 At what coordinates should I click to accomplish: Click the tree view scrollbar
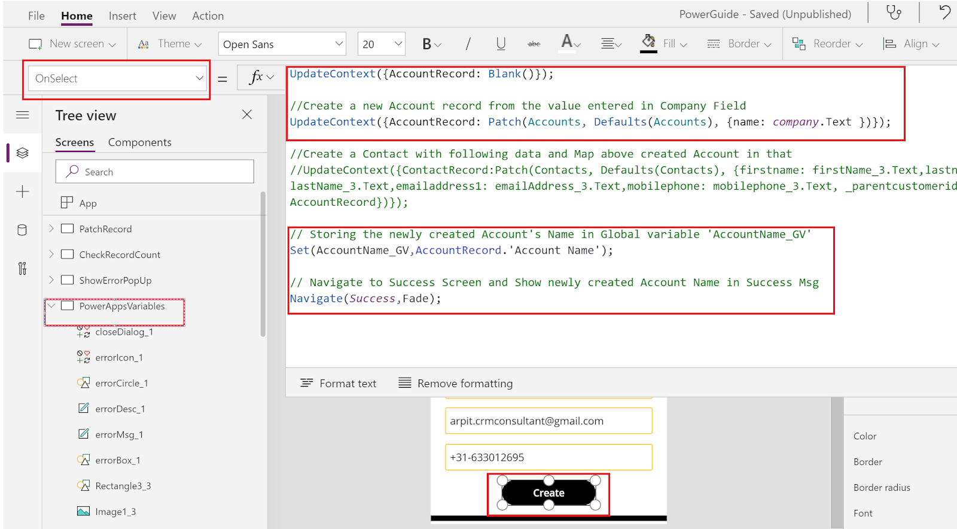[263, 264]
